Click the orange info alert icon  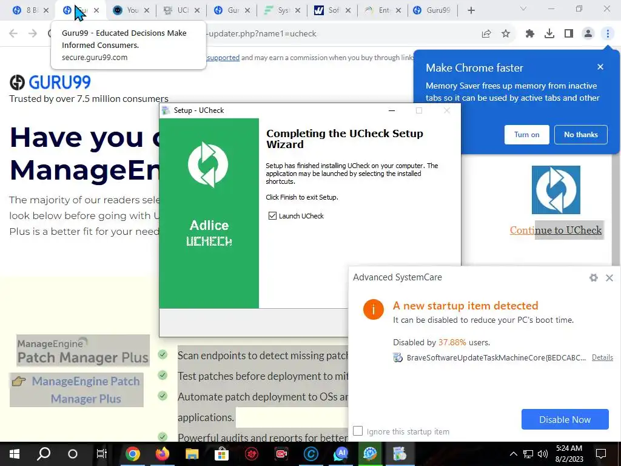coord(374,309)
